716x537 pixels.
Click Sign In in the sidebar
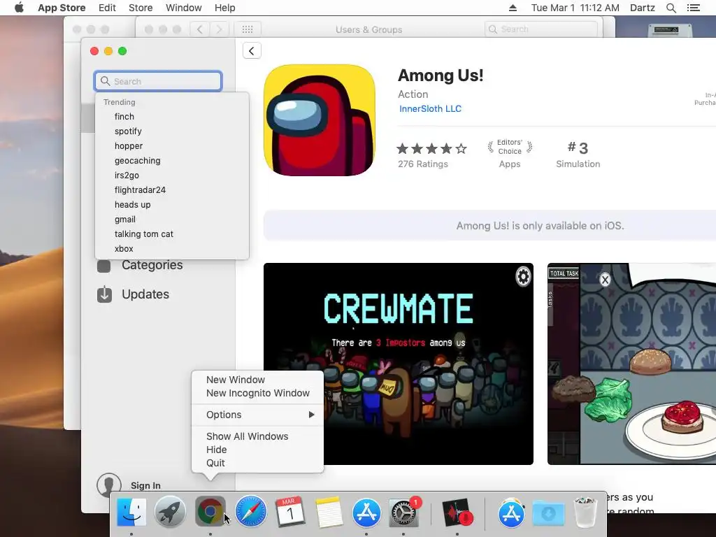pyautogui.click(x=145, y=485)
